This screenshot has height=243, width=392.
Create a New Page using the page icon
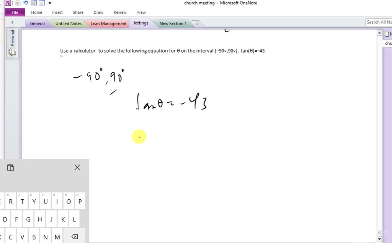[387, 34]
